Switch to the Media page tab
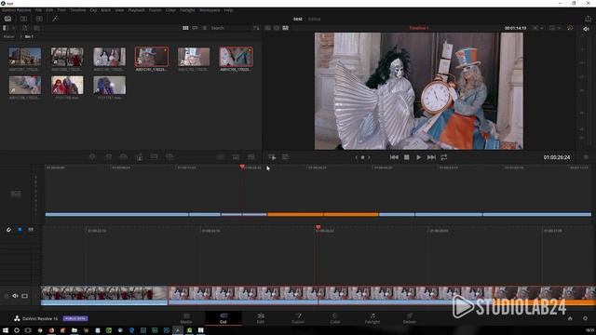The height and width of the screenshot is (335, 596). click(x=186, y=318)
